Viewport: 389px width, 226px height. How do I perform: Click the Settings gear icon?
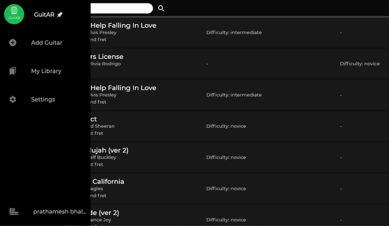12,99
